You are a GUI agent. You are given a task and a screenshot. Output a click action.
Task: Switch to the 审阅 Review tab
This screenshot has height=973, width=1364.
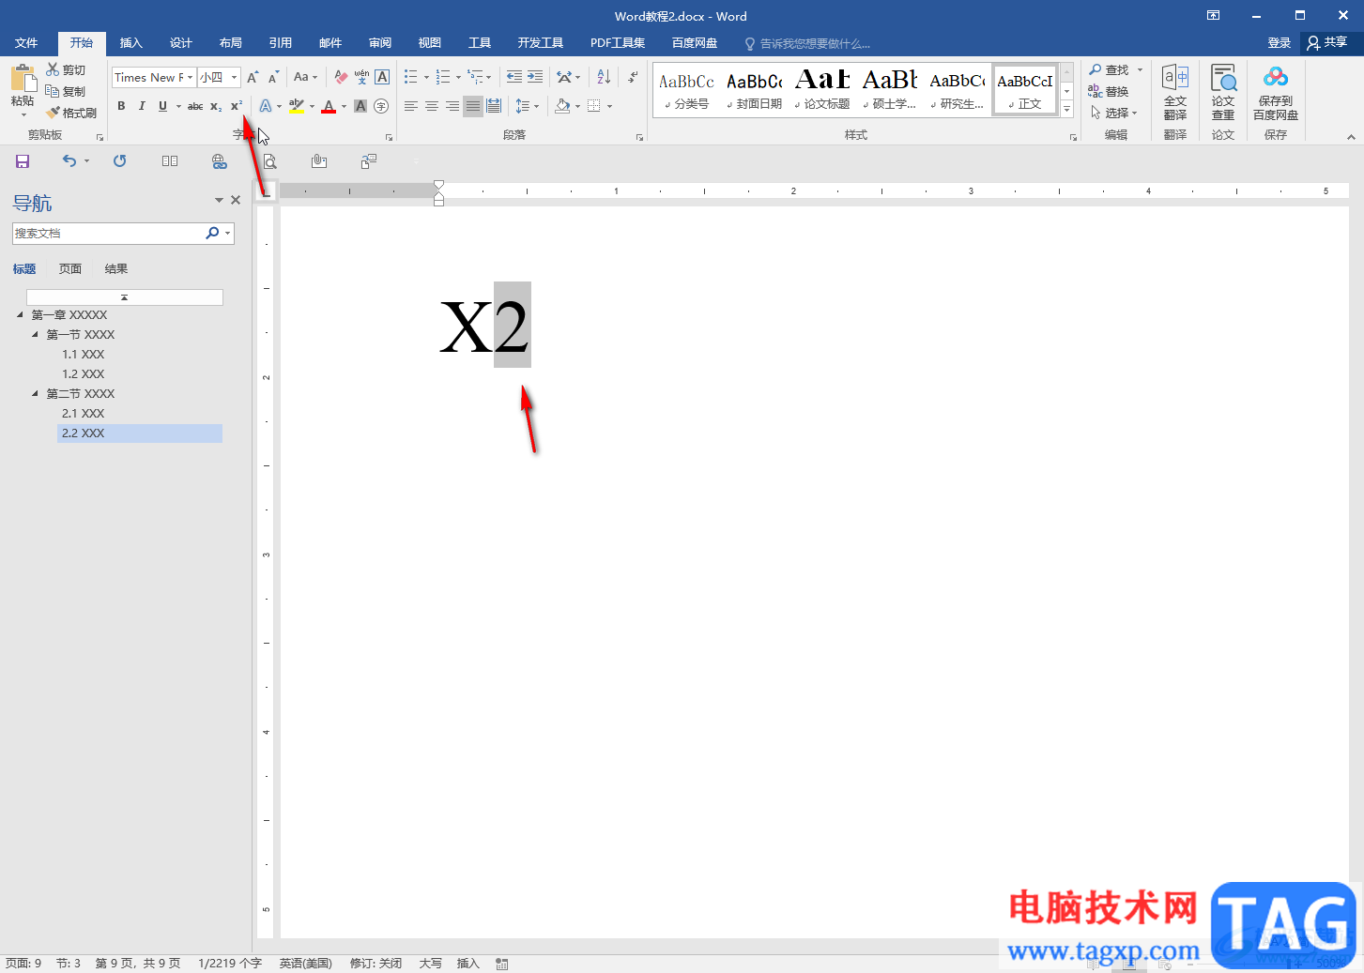tap(379, 43)
